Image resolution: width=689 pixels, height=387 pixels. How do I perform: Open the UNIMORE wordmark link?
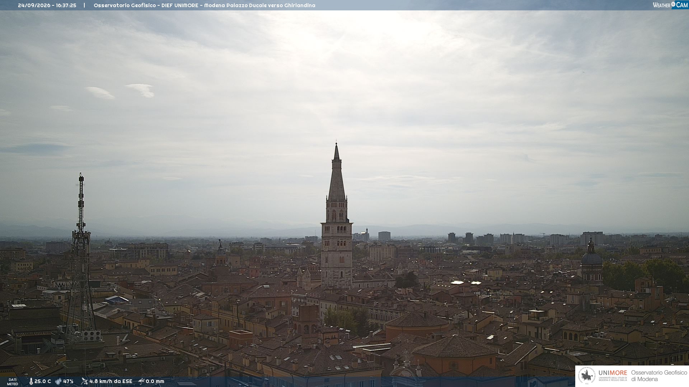coord(613,373)
